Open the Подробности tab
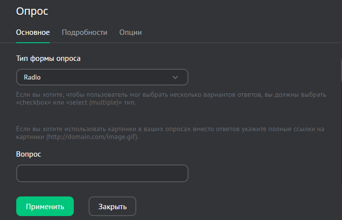 click(x=85, y=32)
